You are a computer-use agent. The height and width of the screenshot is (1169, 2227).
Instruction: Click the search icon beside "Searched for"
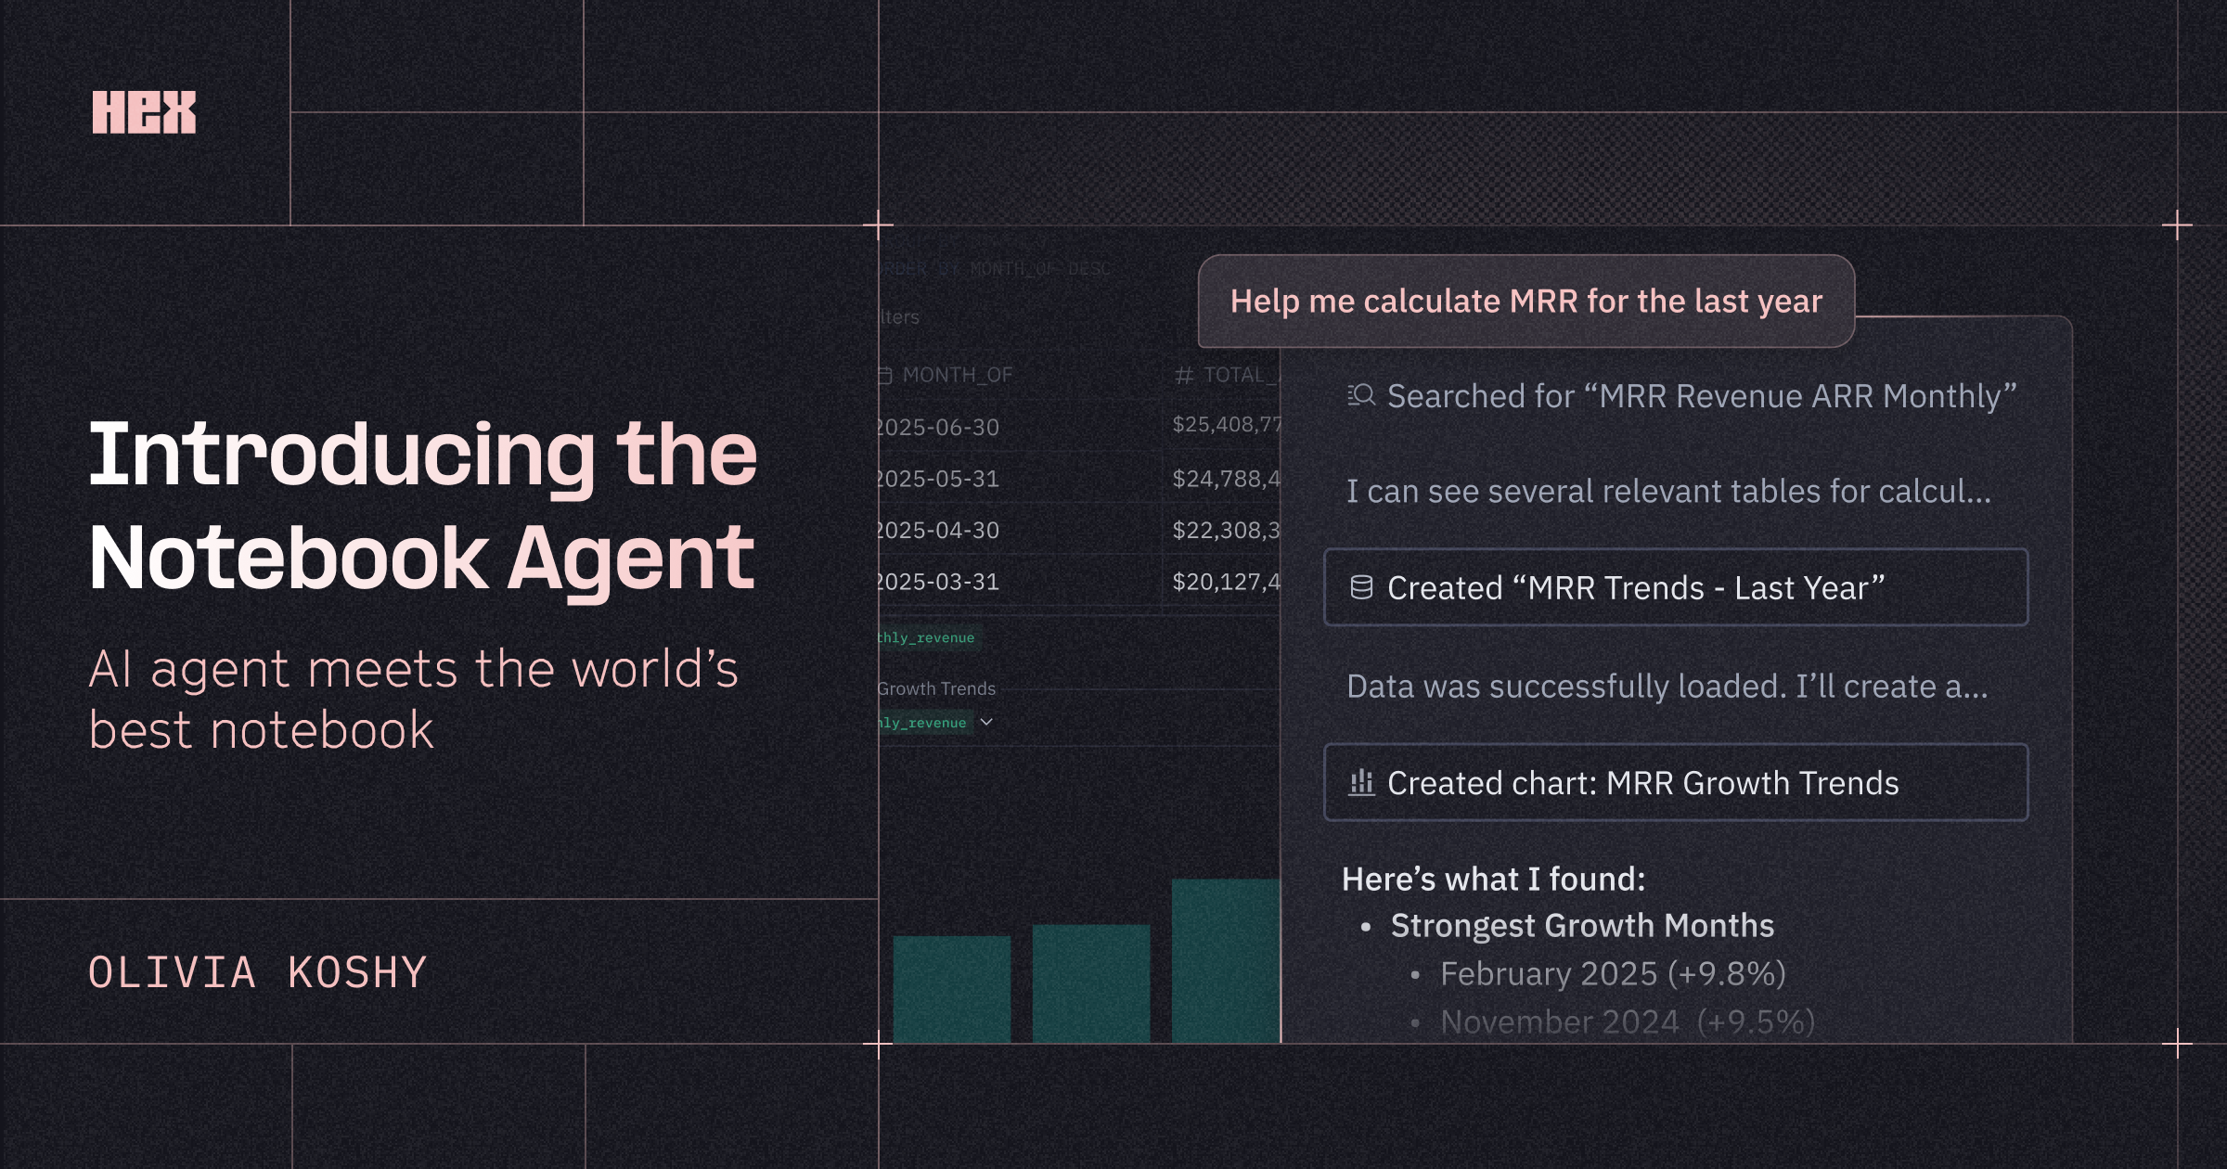[1361, 395]
